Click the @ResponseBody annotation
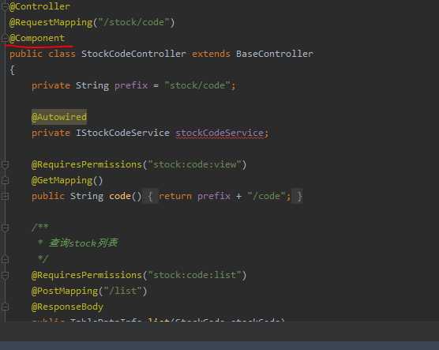Viewport: 439px width, 350px height. pos(67,307)
